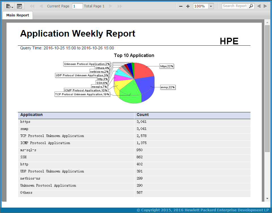Click the count value 2,578
The image size is (272, 213).
click(x=142, y=136)
